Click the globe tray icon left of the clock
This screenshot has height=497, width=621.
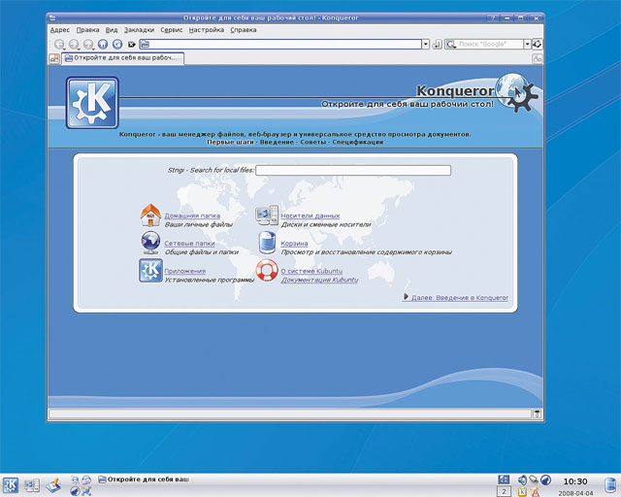(545, 480)
